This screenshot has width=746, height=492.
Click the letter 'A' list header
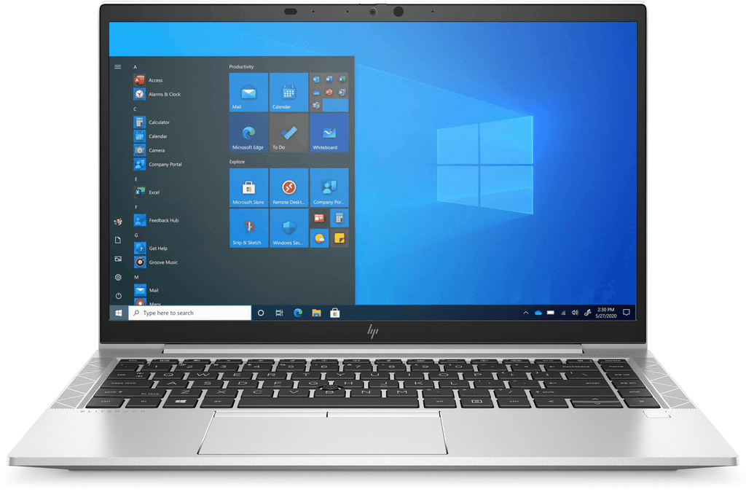click(135, 67)
